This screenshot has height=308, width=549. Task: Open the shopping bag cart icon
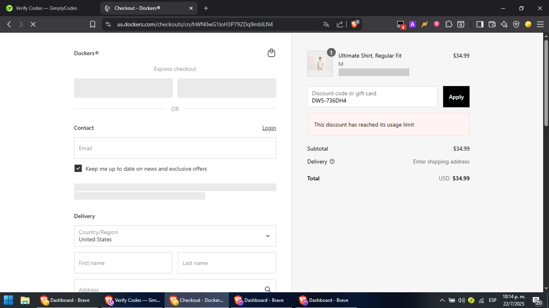271,53
